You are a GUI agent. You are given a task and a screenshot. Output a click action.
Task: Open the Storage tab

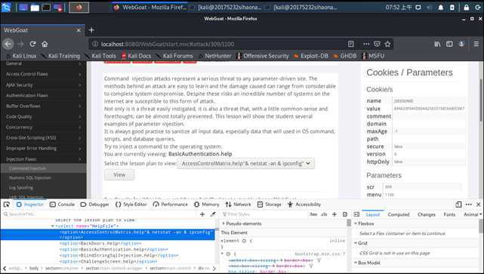270,205
